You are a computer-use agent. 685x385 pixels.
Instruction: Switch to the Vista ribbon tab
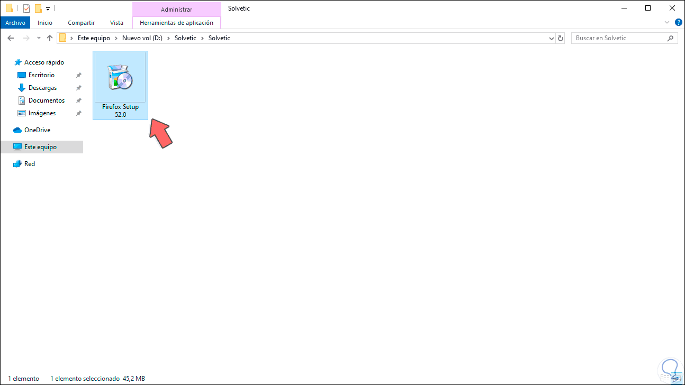[116, 23]
